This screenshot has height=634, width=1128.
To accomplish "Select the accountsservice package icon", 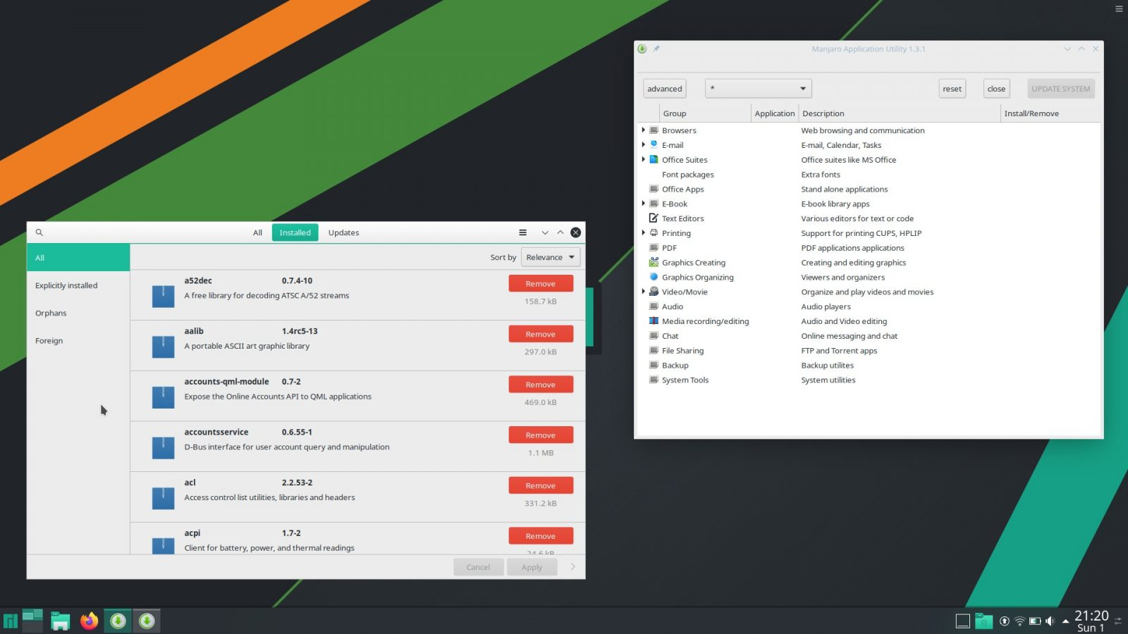I will [x=164, y=447].
